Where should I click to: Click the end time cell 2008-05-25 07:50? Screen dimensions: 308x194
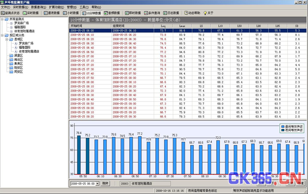[133, 74]
